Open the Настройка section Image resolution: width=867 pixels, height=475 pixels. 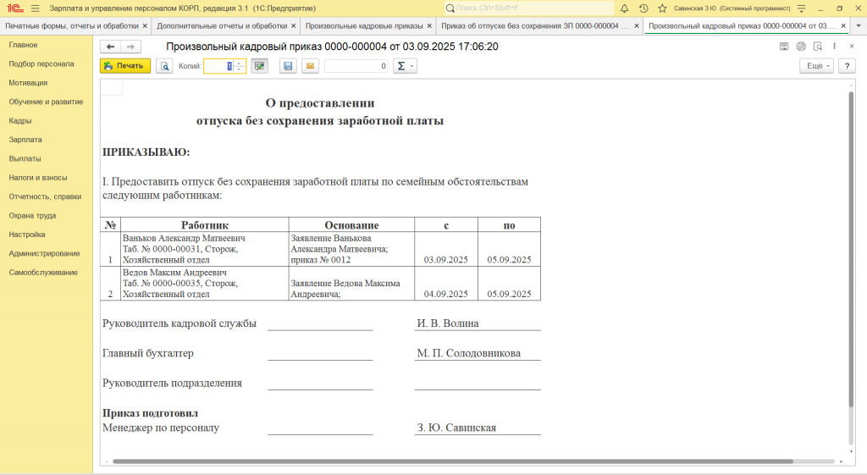coord(26,235)
